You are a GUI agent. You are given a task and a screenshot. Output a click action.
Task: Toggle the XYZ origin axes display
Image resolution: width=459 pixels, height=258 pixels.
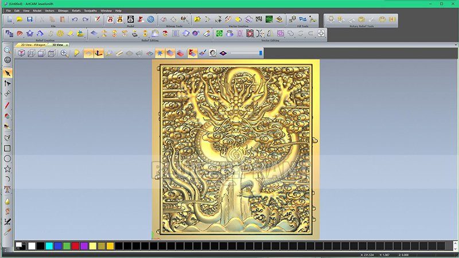[99, 53]
